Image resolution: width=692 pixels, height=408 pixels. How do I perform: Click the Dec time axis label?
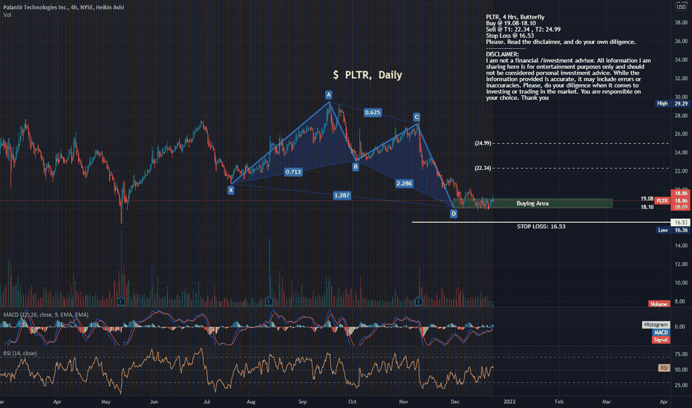pos(455,402)
